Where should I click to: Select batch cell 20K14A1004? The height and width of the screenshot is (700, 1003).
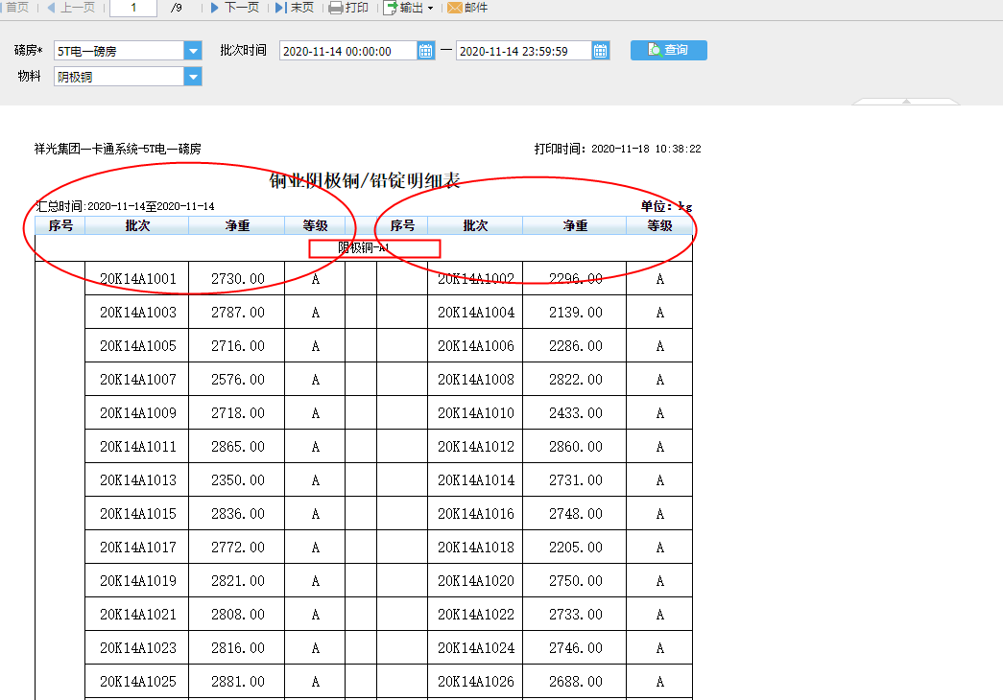(x=475, y=312)
